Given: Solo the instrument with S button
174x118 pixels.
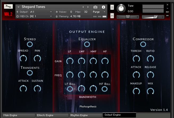Looking at the screenshot, I should click(x=112, y=7).
